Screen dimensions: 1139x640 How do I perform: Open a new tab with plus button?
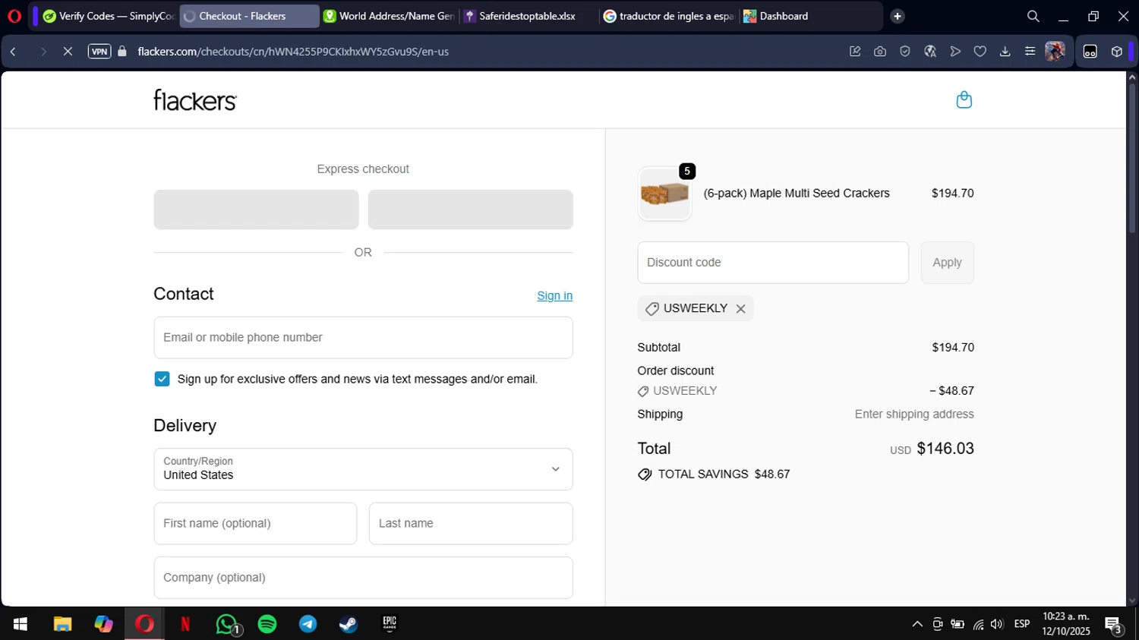tap(898, 16)
